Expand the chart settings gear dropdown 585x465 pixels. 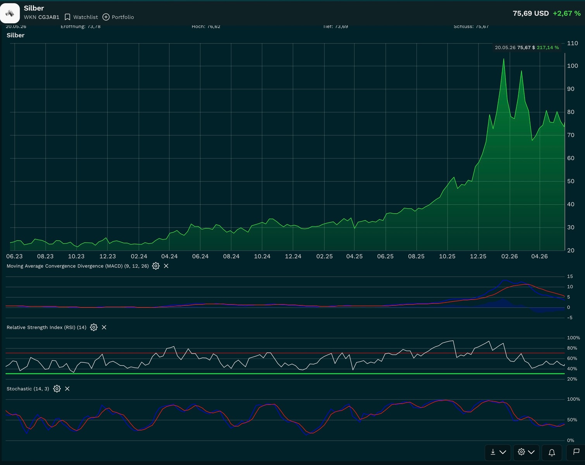pyautogui.click(x=526, y=452)
